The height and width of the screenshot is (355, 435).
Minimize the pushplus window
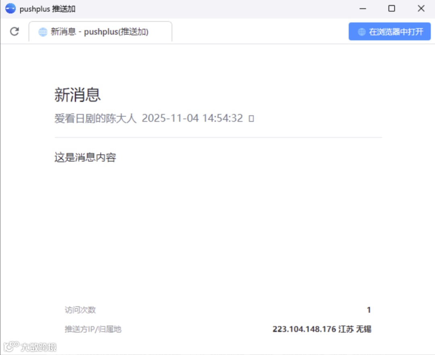point(362,8)
